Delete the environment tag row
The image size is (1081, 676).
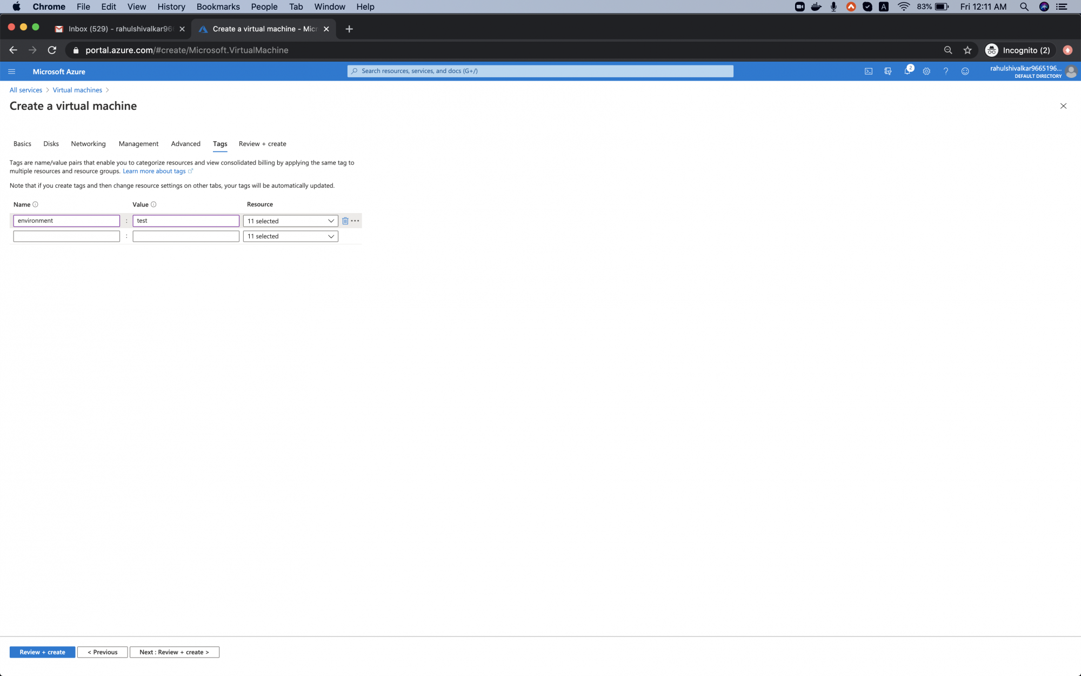click(x=345, y=221)
